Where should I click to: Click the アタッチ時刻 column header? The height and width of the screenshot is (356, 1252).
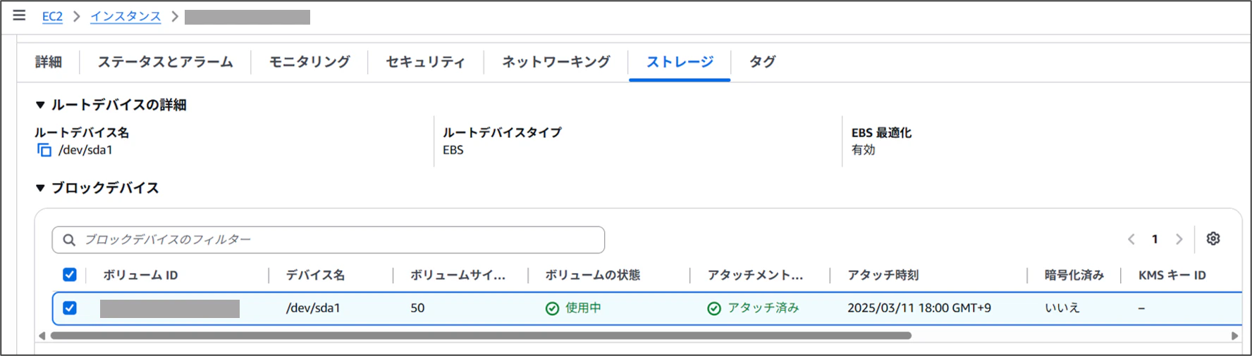coord(883,275)
